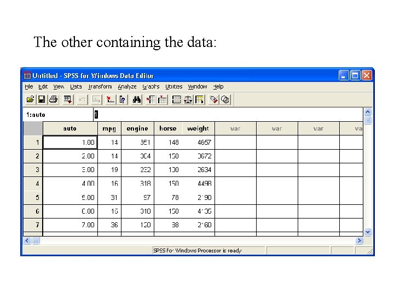394x295 pixels.
Task: Select row header 3
Action: tap(33, 170)
